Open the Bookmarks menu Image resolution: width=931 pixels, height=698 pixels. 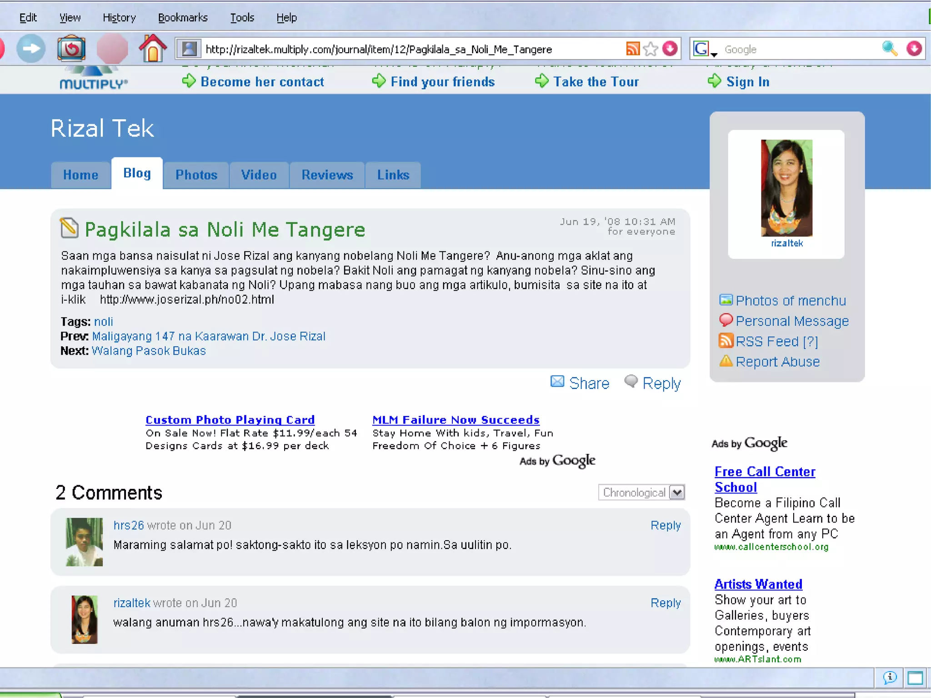tap(183, 17)
